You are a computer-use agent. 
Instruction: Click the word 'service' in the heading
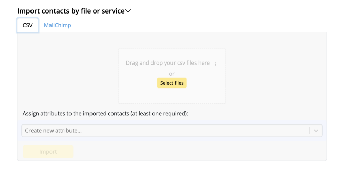point(113,11)
